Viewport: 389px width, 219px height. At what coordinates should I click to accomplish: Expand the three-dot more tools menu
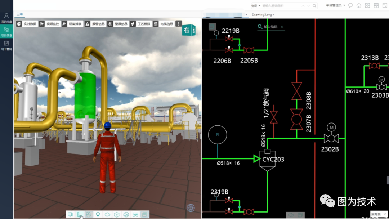179,24
